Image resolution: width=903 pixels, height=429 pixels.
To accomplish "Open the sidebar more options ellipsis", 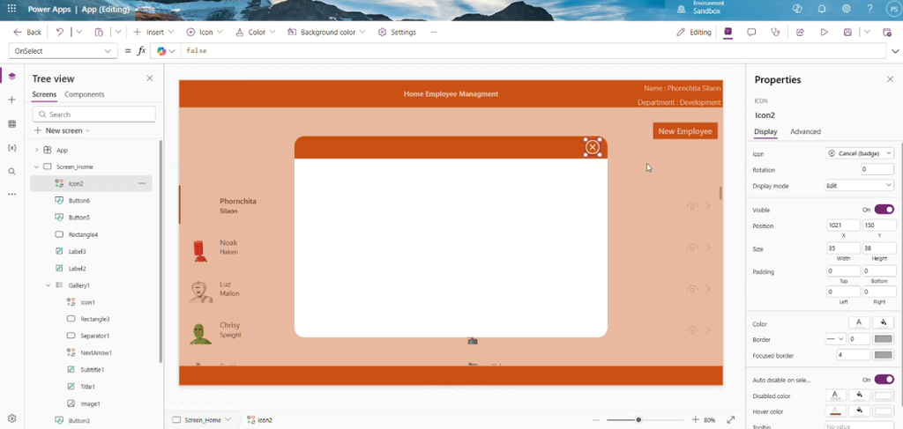I will pos(11,195).
